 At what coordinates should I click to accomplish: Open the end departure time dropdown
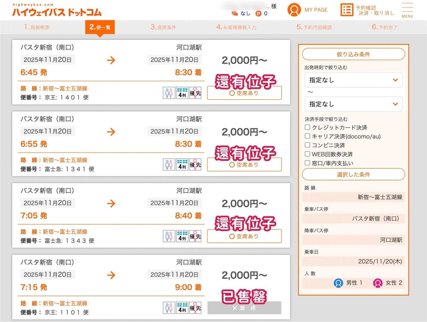(353, 104)
